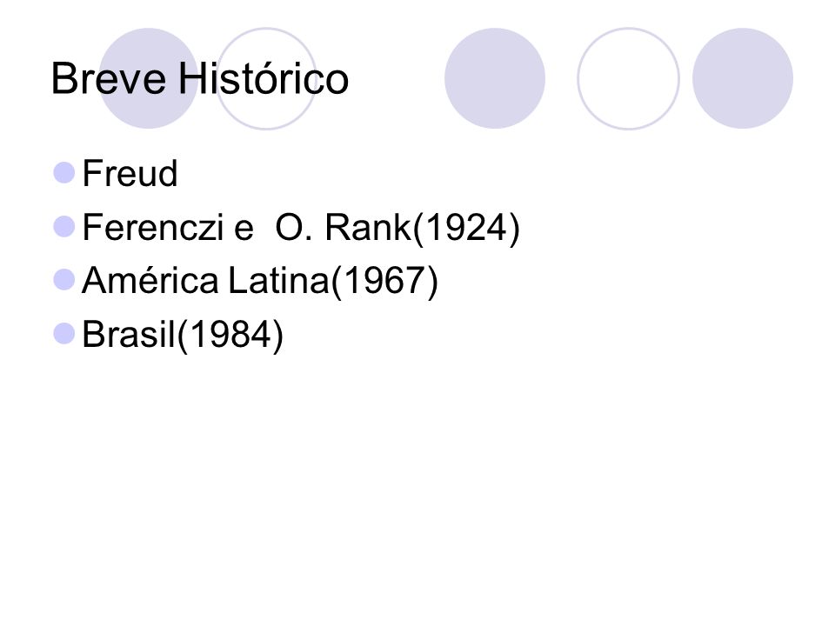Click the "Ferenczi e O. Rank(1924)" line

pos(301,228)
